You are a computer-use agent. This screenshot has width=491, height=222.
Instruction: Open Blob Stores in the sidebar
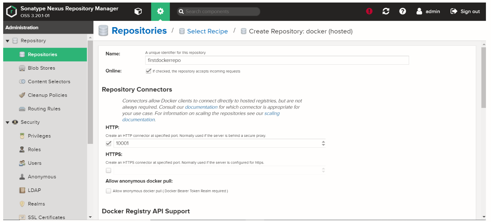pos(41,68)
